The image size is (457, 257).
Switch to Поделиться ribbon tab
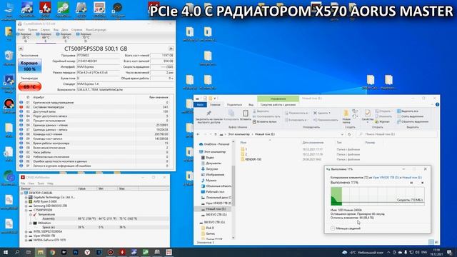[x=234, y=105]
